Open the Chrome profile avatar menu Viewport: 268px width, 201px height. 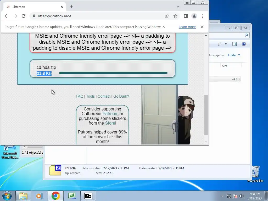click(x=194, y=16)
